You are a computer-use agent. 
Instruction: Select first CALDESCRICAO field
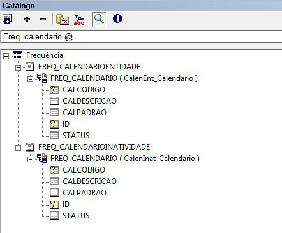point(89,101)
